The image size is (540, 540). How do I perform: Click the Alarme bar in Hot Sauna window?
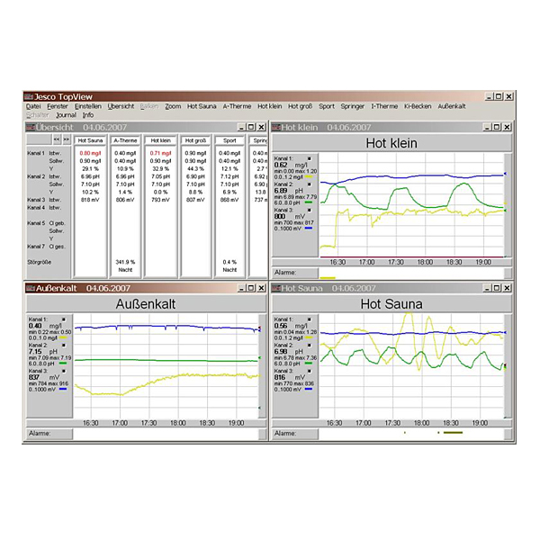[411, 434]
